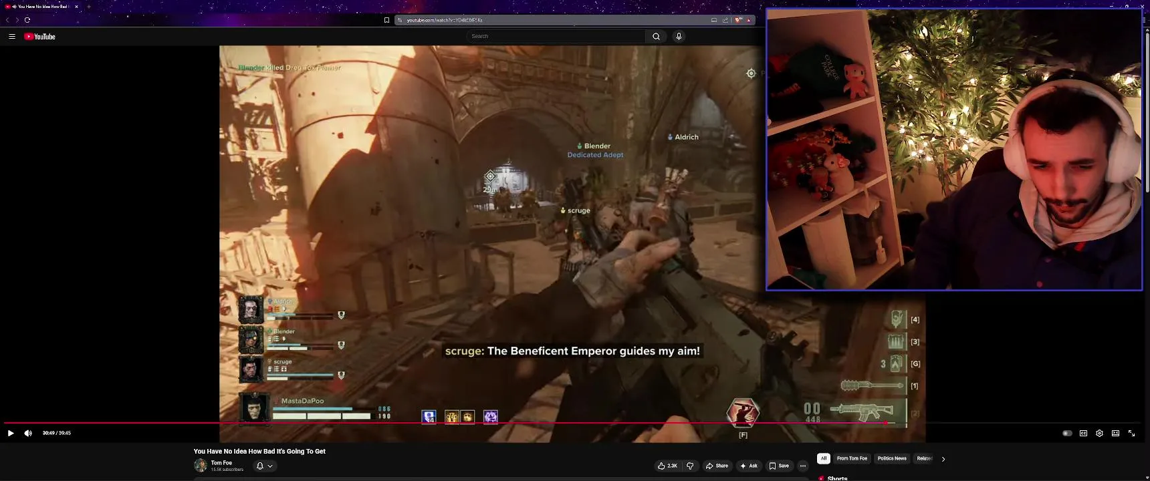This screenshot has width=1150, height=481.
Task: Select the You Have No Idea How Bad tab
Action: point(41,7)
